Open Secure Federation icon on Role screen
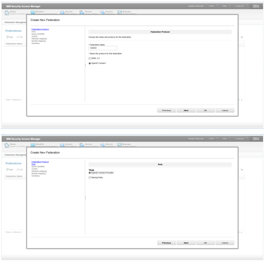The width and height of the screenshot is (266, 262). (x=102, y=145)
